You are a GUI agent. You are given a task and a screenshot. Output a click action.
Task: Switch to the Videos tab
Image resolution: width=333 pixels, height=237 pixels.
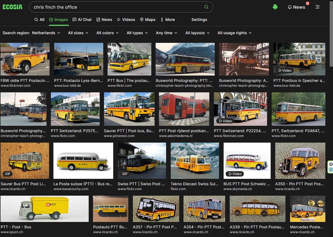pyautogui.click(x=126, y=20)
